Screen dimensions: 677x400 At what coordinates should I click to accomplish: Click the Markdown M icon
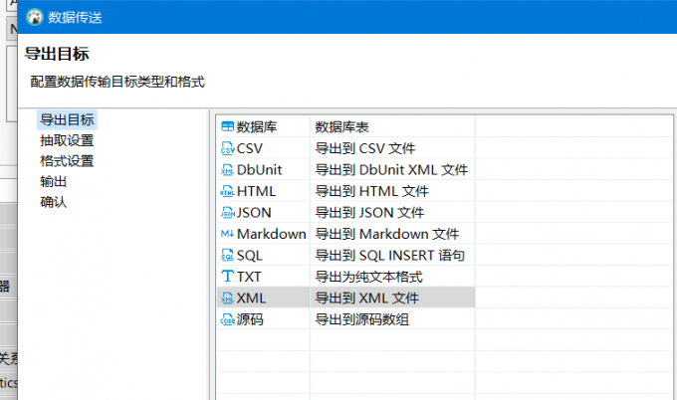pos(227,234)
